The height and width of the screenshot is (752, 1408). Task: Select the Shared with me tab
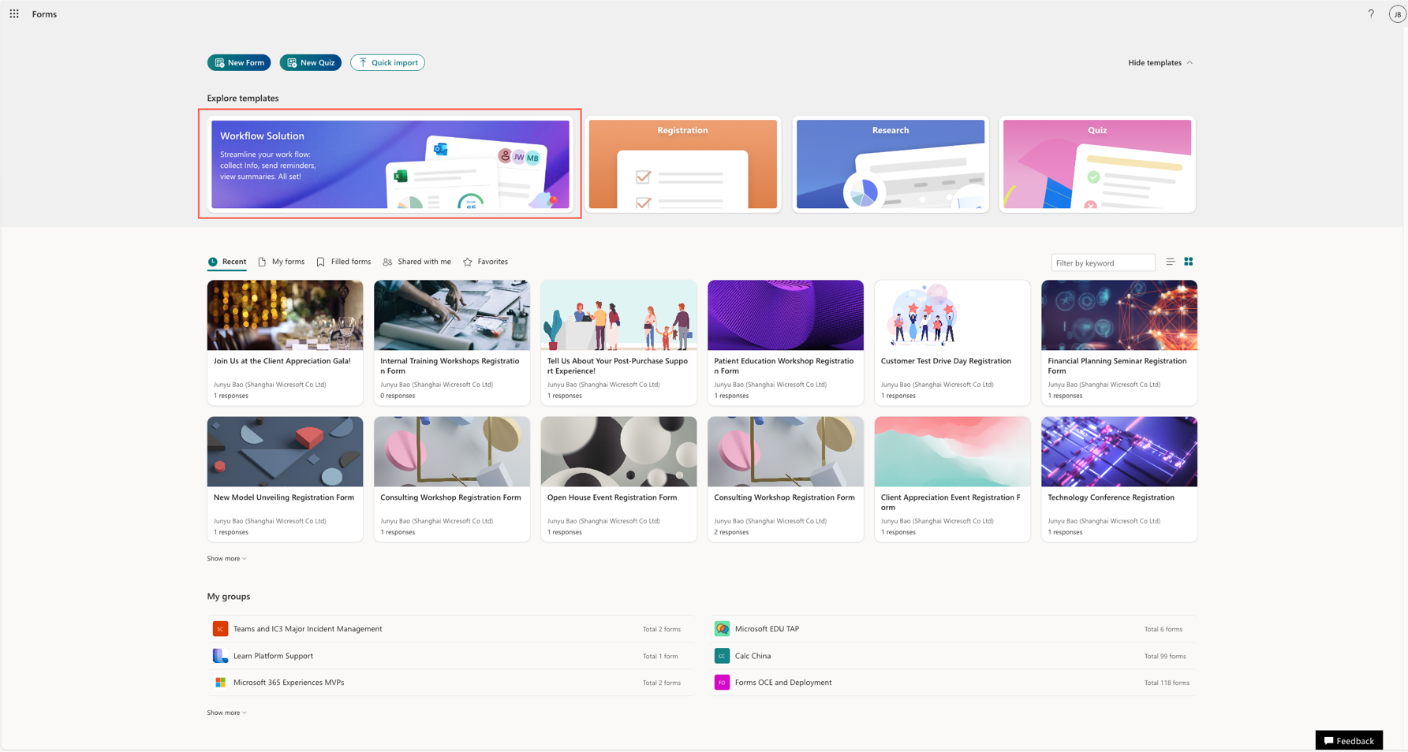tap(417, 262)
